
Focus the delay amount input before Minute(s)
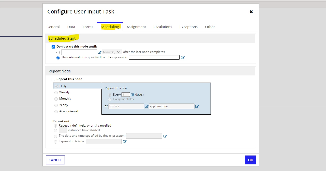(x=79, y=52)
